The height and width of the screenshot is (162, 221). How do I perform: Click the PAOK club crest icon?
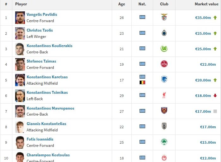coord(164,127)
